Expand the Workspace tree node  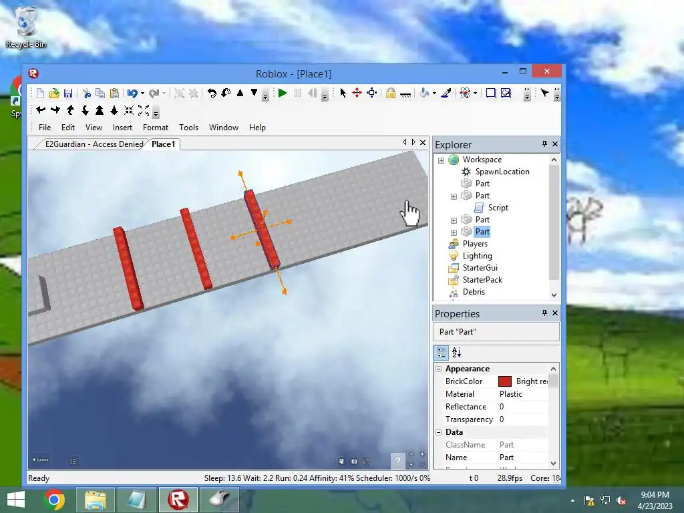441,160
